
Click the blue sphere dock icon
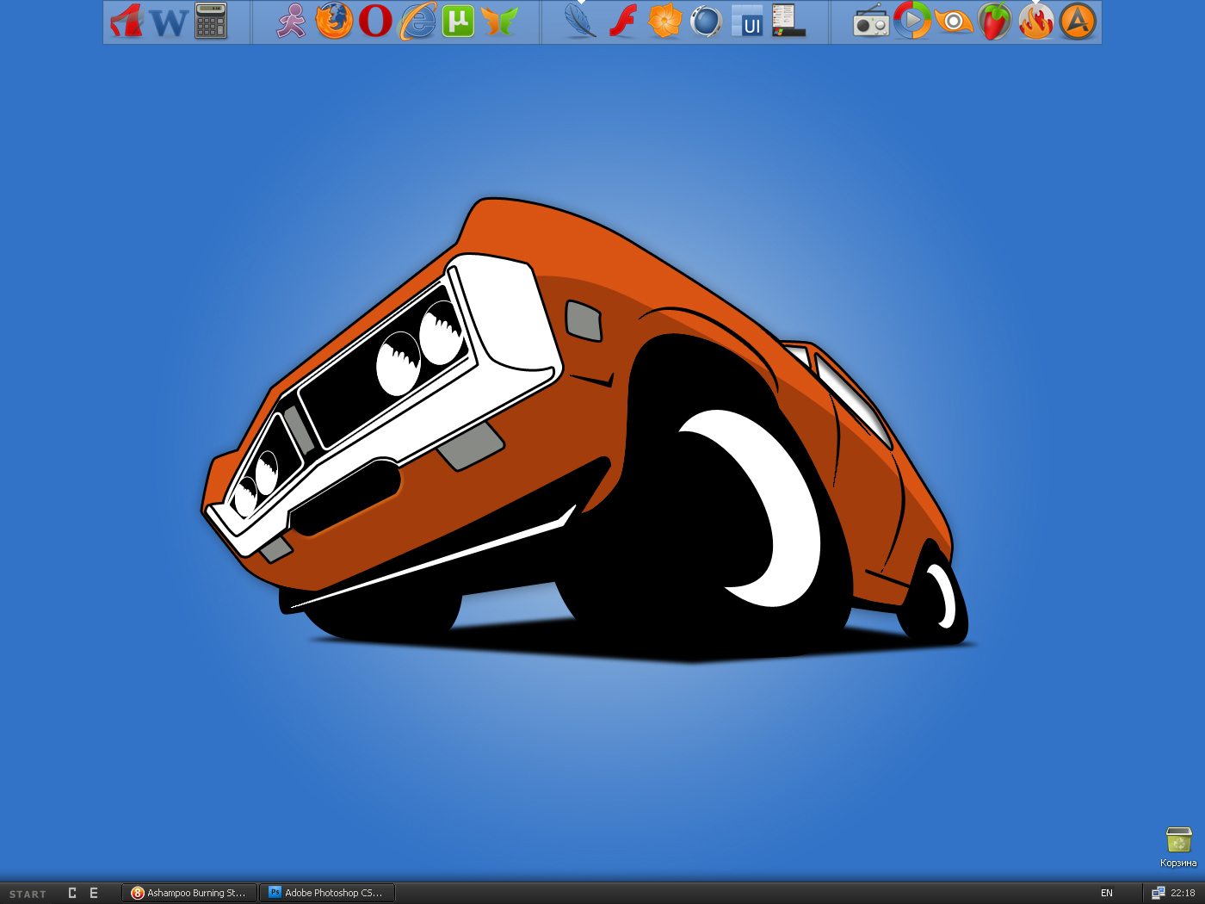[706, 22]
